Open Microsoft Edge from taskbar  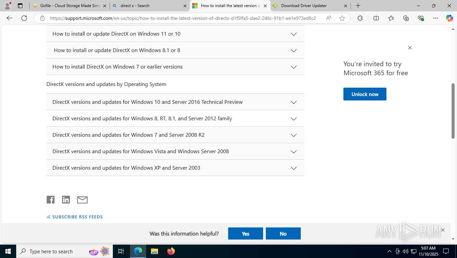pyautogui.click(x=138, y=251)
